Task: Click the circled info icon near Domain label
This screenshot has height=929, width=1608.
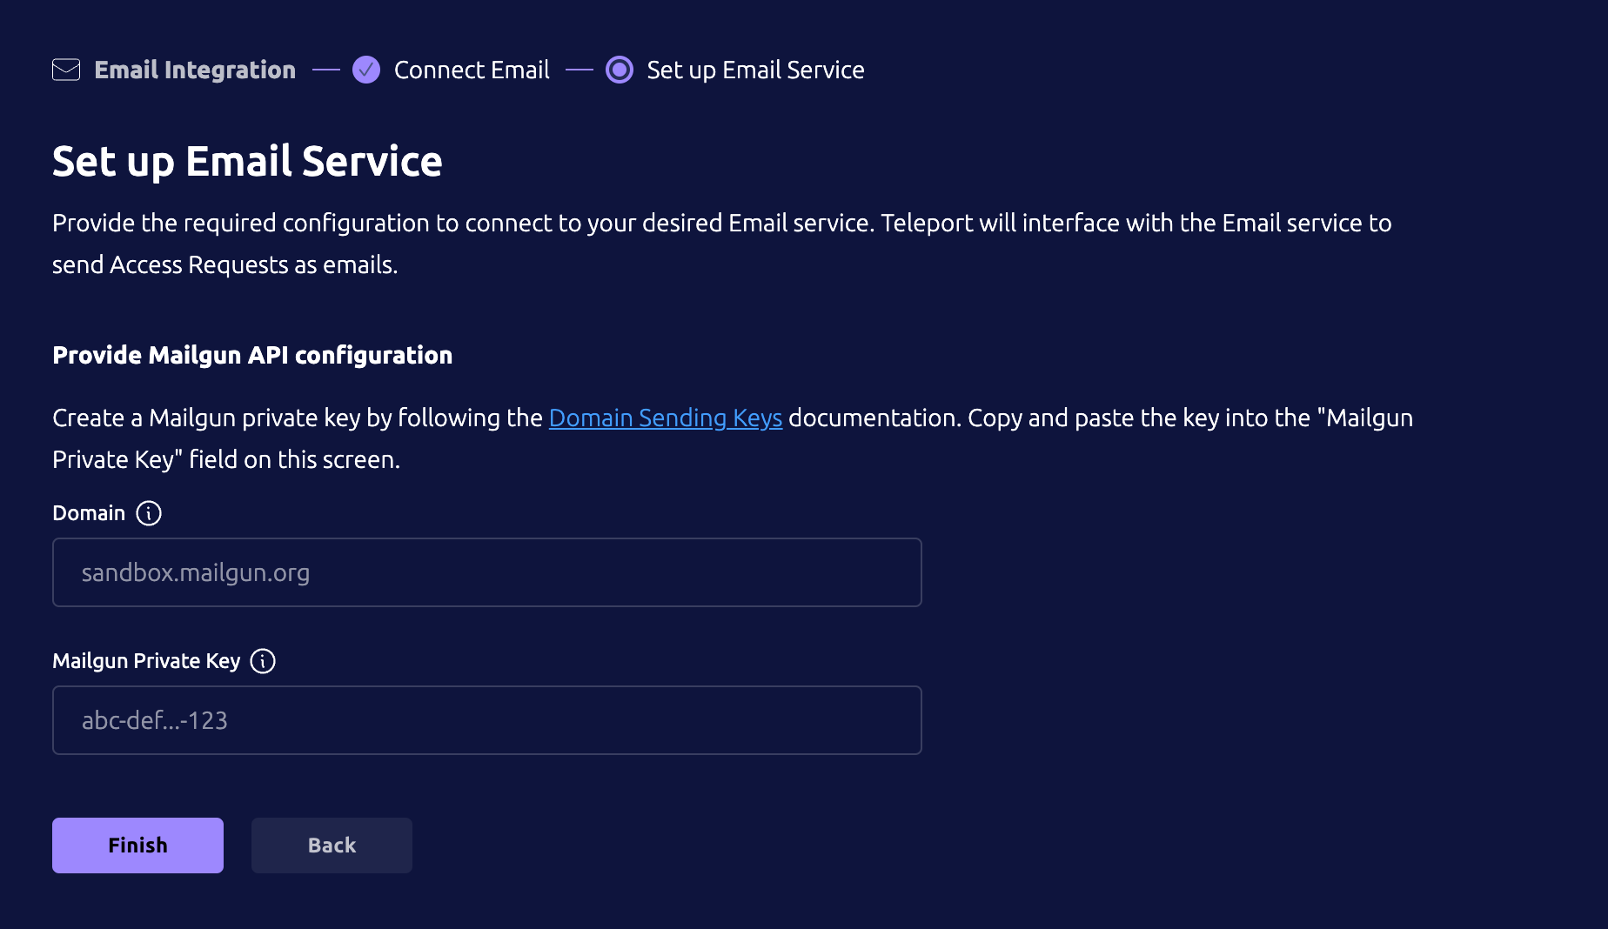Action: coord(149,513)
